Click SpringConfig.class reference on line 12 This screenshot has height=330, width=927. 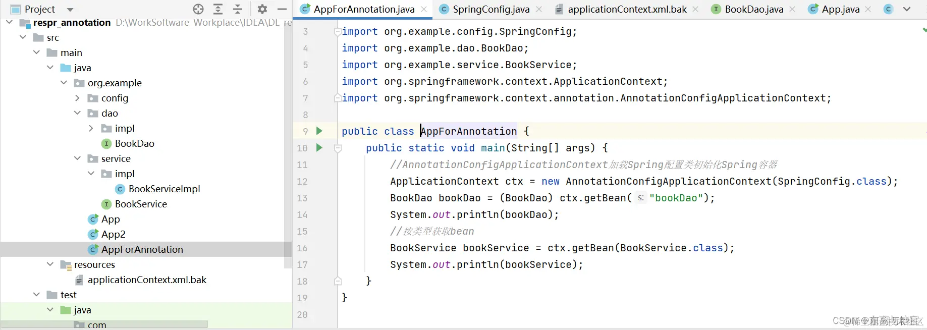coord(832,181)
